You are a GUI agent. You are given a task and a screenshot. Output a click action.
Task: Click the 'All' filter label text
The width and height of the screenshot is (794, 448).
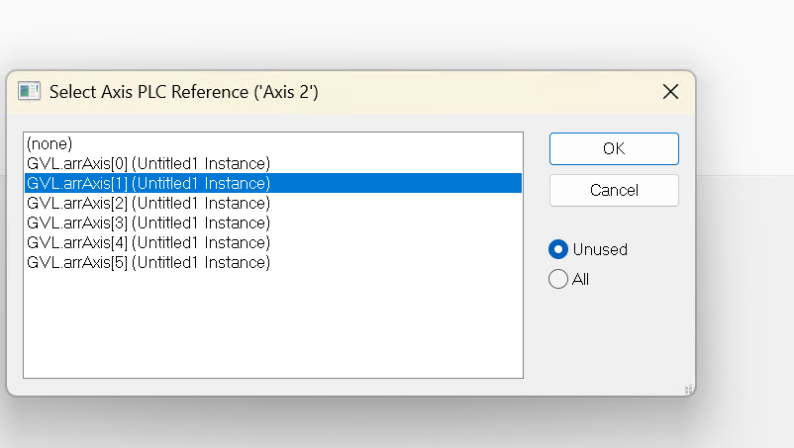pos(580,279)
